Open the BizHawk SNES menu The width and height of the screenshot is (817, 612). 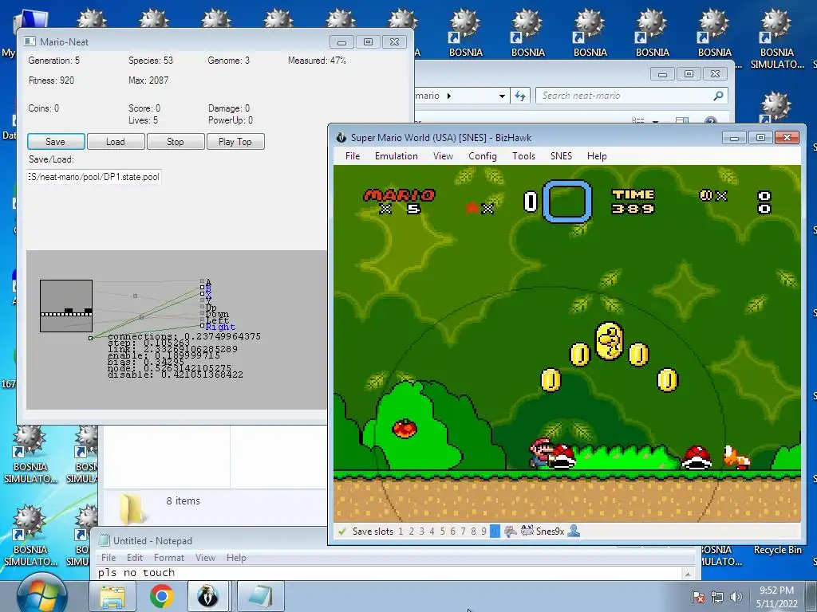(x=561, y=156)
